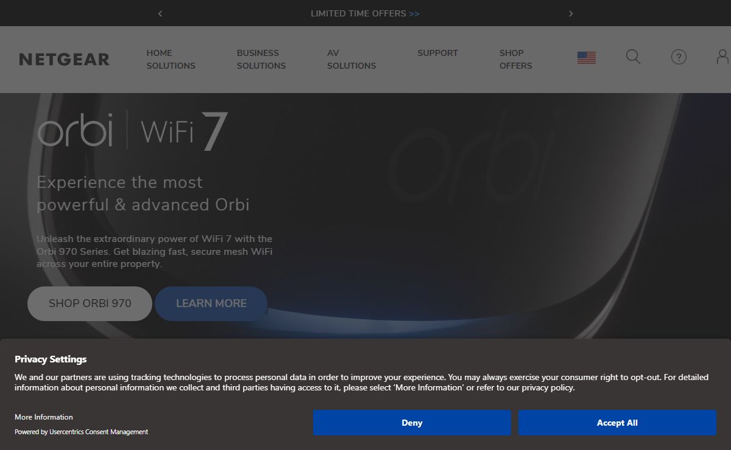Open Shop Offers menu
Screen dimensions: 731x450
(x=515, y=60)
